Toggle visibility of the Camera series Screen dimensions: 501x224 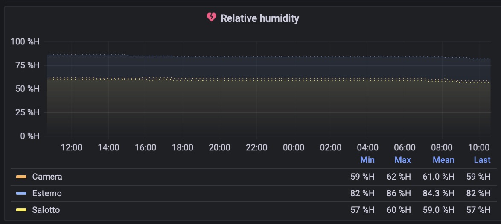tap(47, 177)
